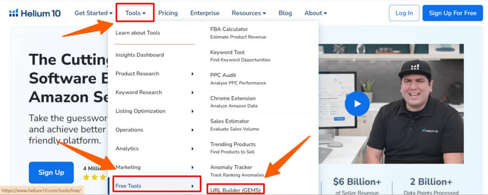488x195 pixels.
Task: Select the Keyword Tool entry
Action: (240, 56)
